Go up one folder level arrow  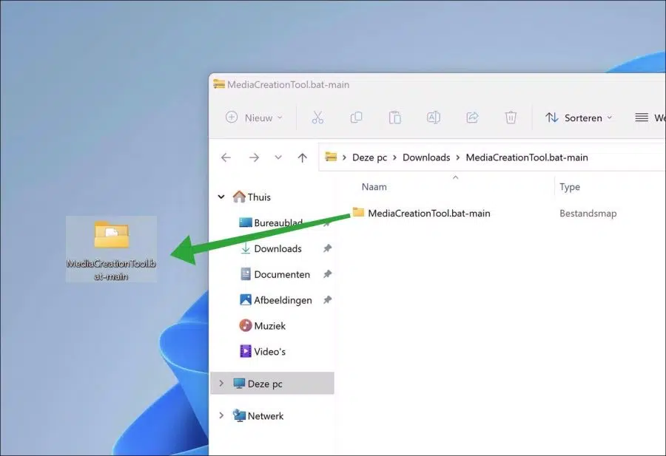coord(302,158)
